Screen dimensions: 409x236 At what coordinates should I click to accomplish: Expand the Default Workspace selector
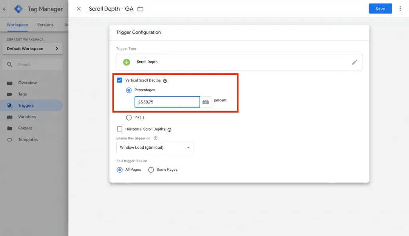33,49
